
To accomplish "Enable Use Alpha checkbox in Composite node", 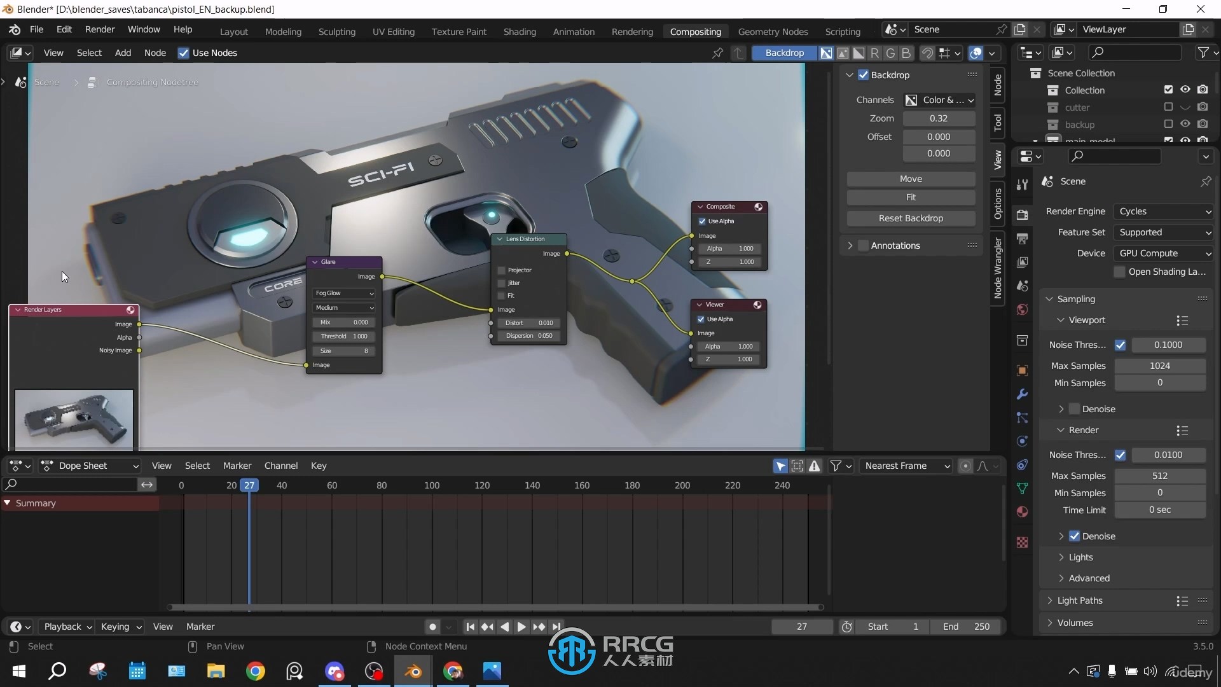I will tap(702, 221).
